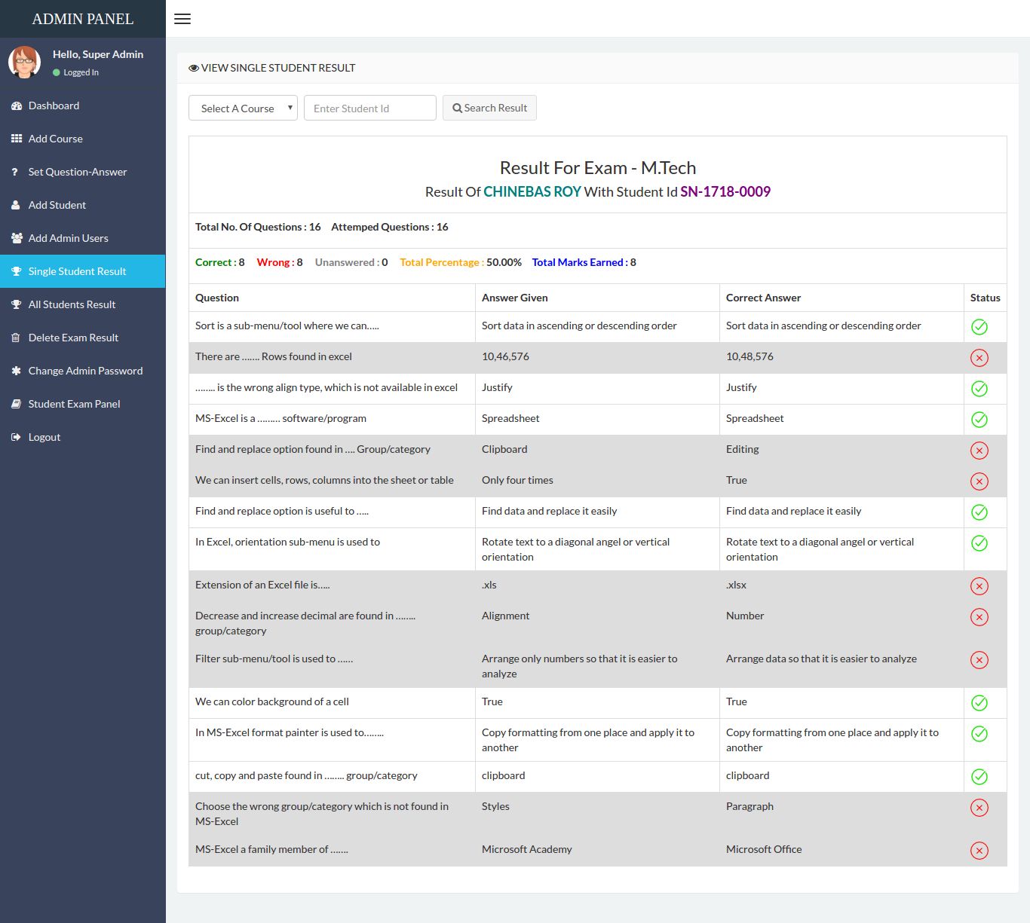The height and width of the screenshot is (923, 1030).
Task: Click the Enter Student Id field
Action: pyautogui.click(x=369, y=108)
